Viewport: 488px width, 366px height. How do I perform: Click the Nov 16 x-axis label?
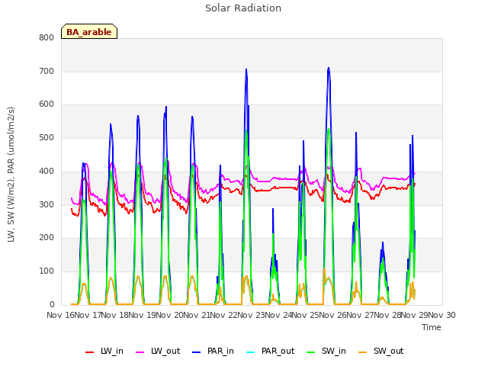pos(60,315)
